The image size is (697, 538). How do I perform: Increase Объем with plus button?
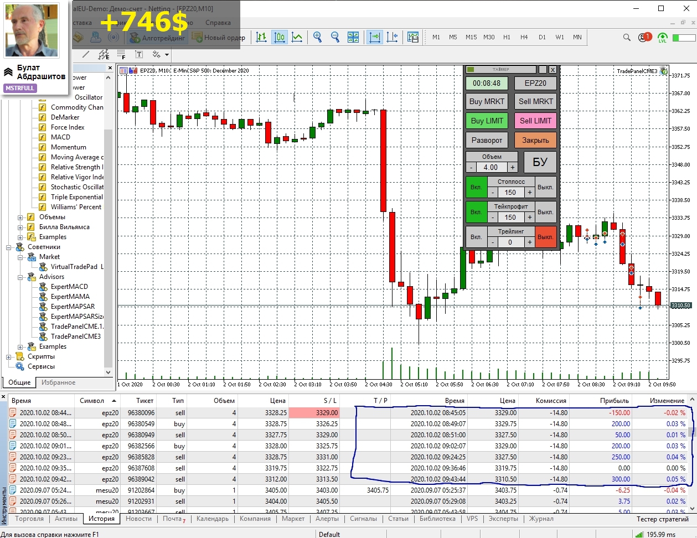tap(512, 167)
